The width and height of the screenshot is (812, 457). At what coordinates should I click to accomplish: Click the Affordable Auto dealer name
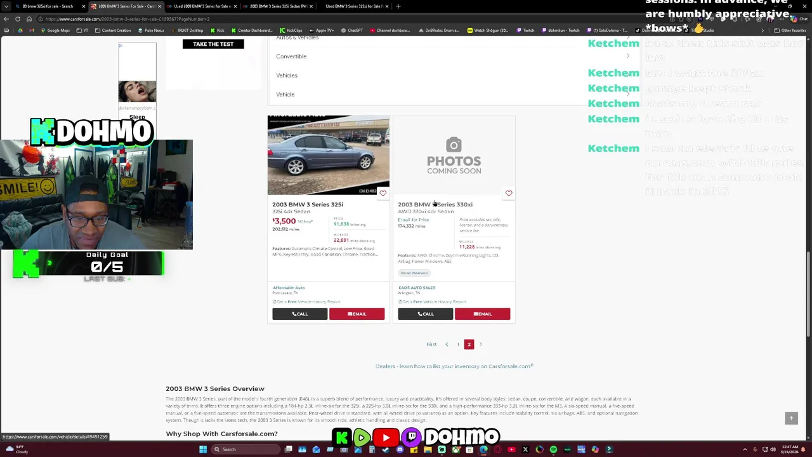289,288
